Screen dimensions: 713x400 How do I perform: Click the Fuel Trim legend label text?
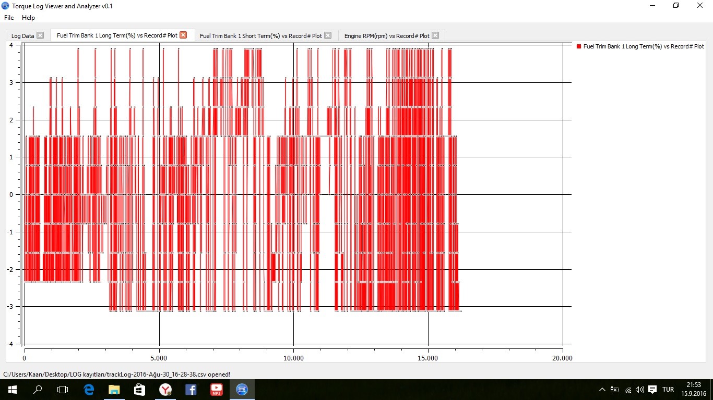(644, 47)
